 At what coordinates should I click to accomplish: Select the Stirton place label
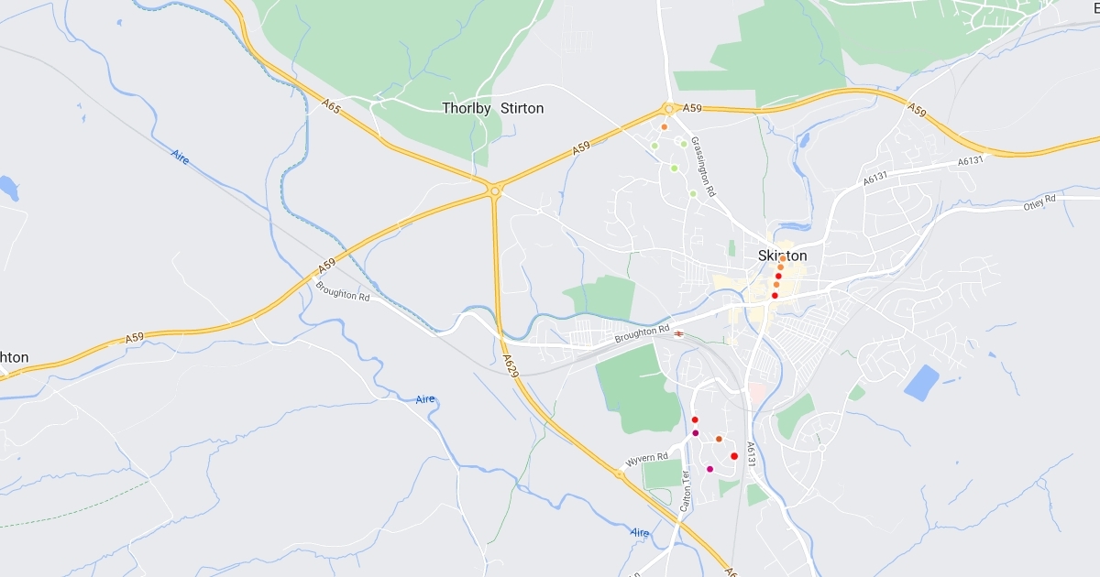tap(522, 108)
